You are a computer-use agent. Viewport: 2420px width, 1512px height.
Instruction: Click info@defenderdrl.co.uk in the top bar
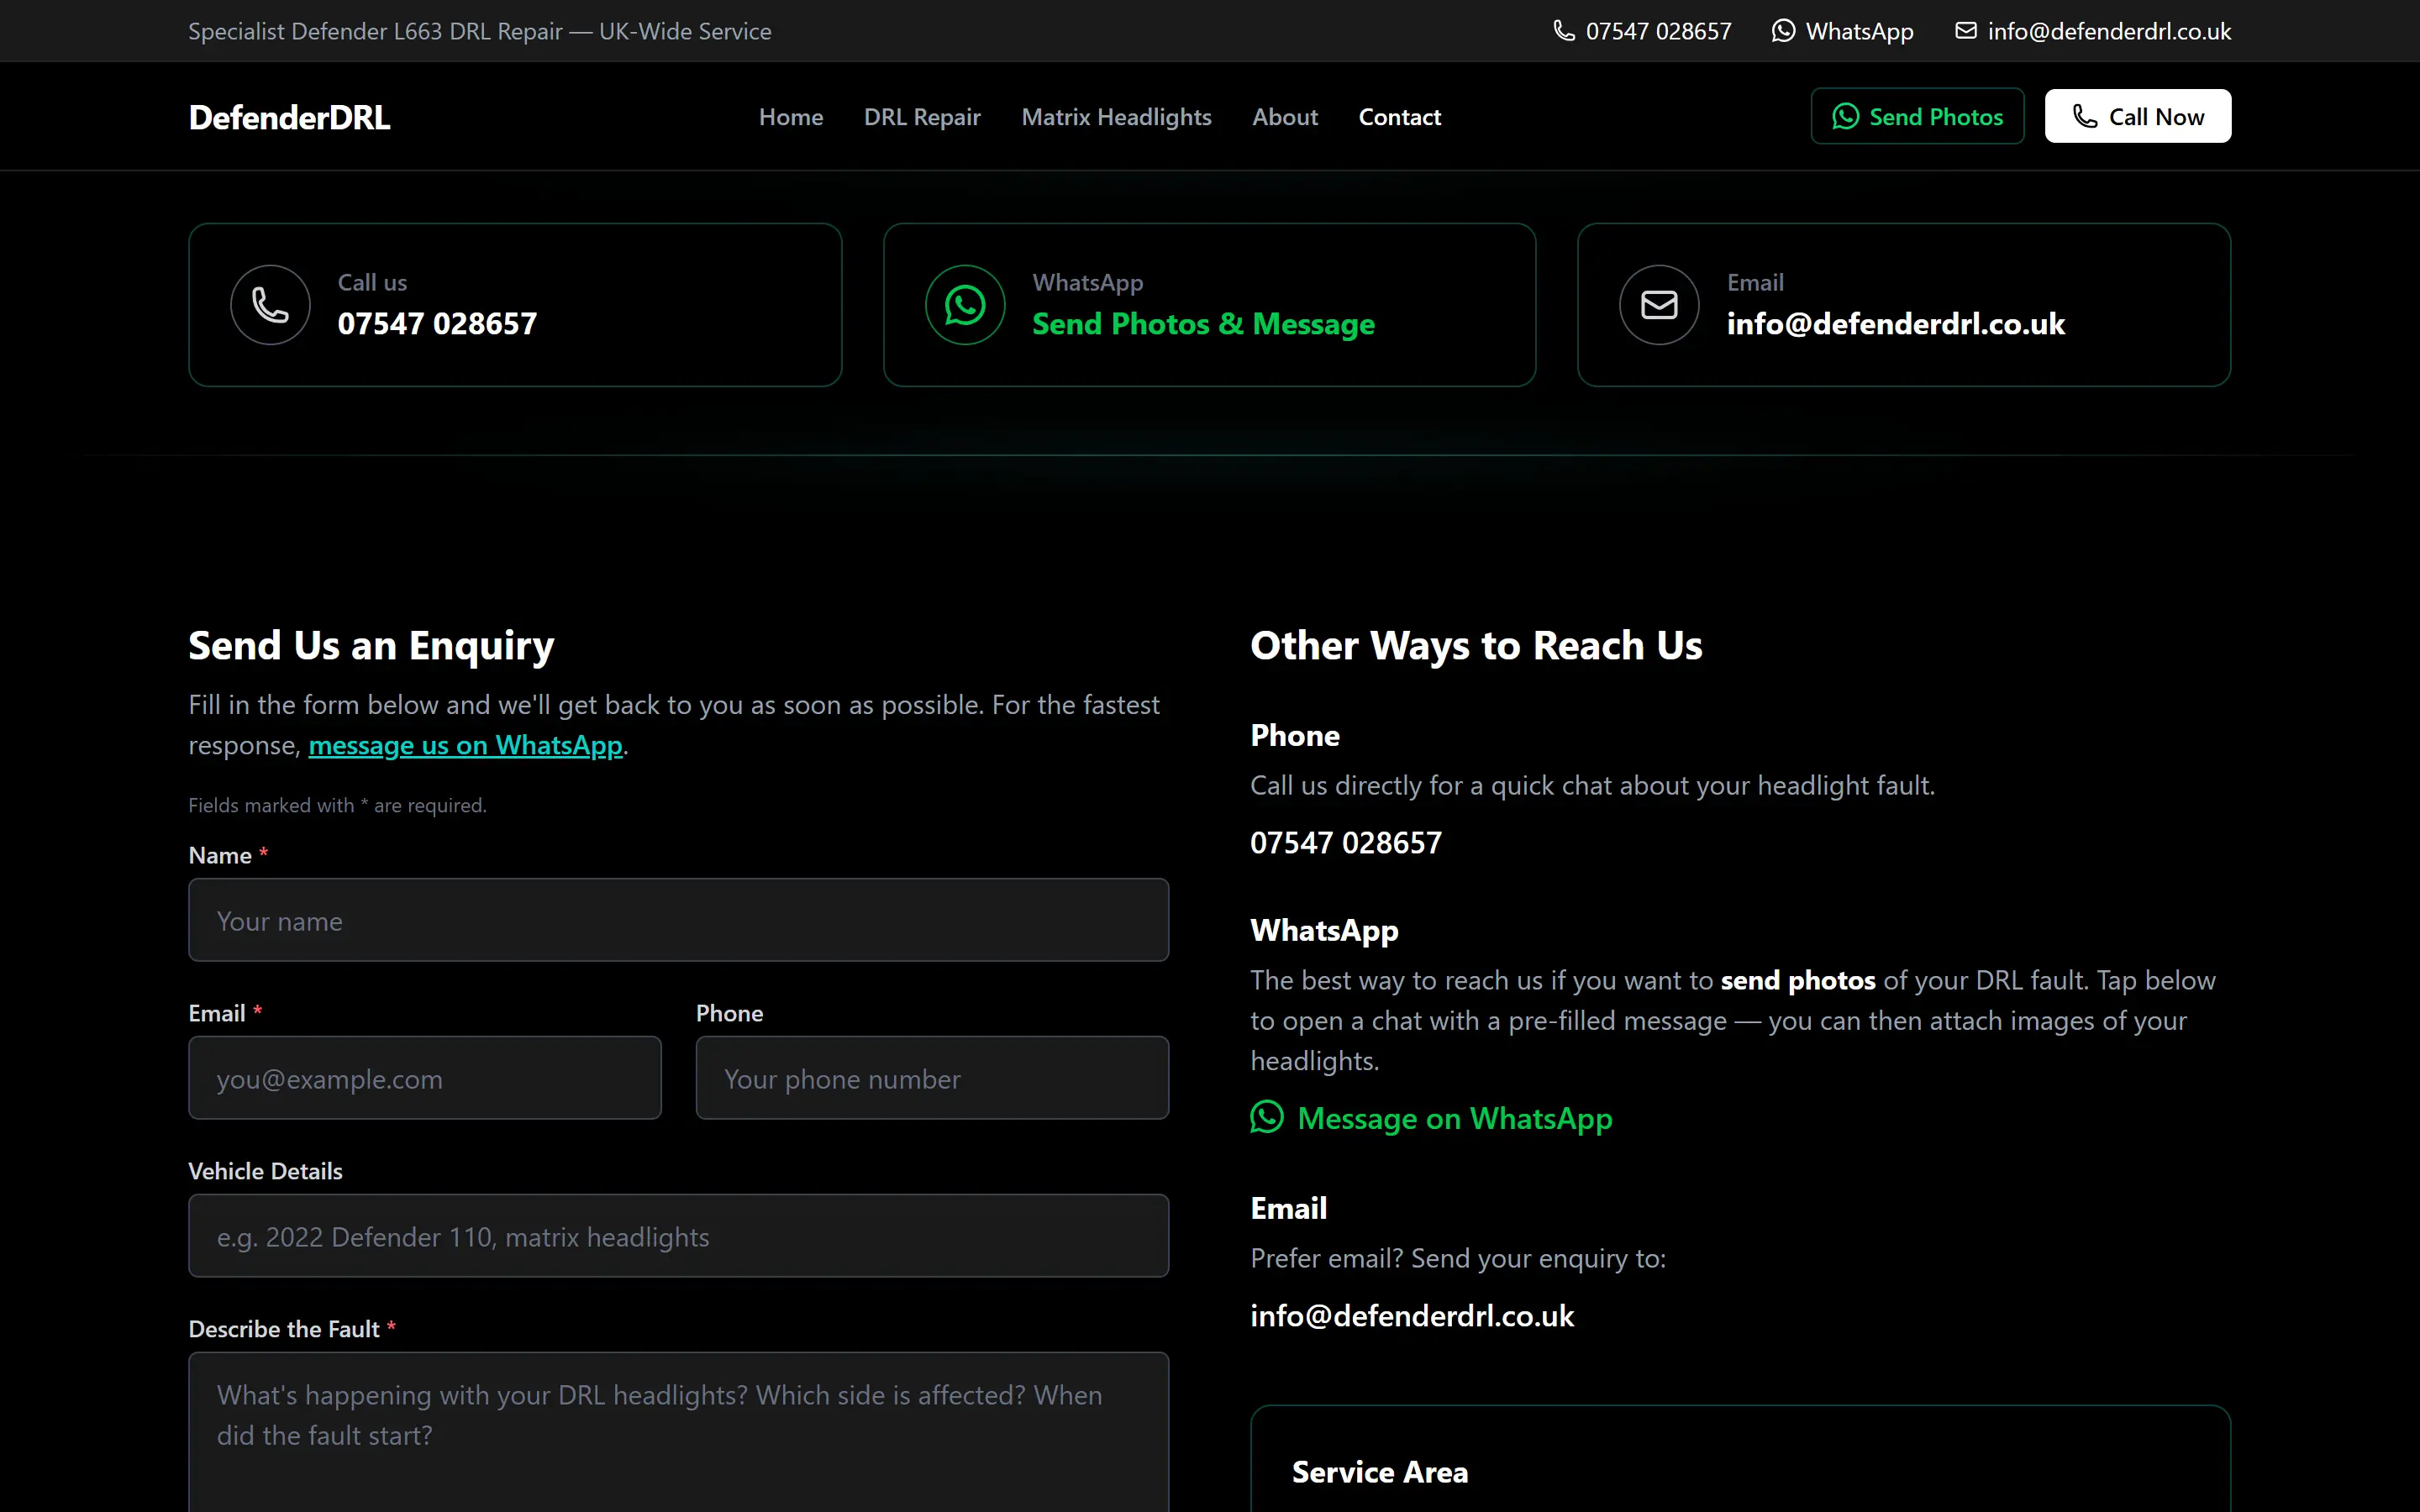coord(2093,31)
